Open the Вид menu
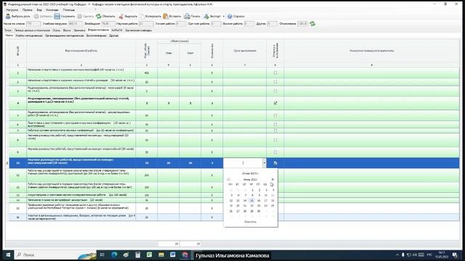The image size is (465, 261). click(x=39, y=9)
